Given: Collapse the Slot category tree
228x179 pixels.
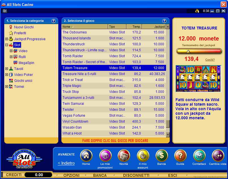Looking at the screenshot, I should click(x=7, y=45).
